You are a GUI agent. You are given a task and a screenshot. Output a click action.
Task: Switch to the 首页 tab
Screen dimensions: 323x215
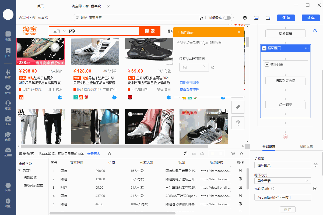(x=40, y=6)
